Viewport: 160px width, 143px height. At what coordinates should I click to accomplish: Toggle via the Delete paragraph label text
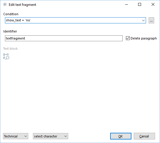click(x=144, y=38)
